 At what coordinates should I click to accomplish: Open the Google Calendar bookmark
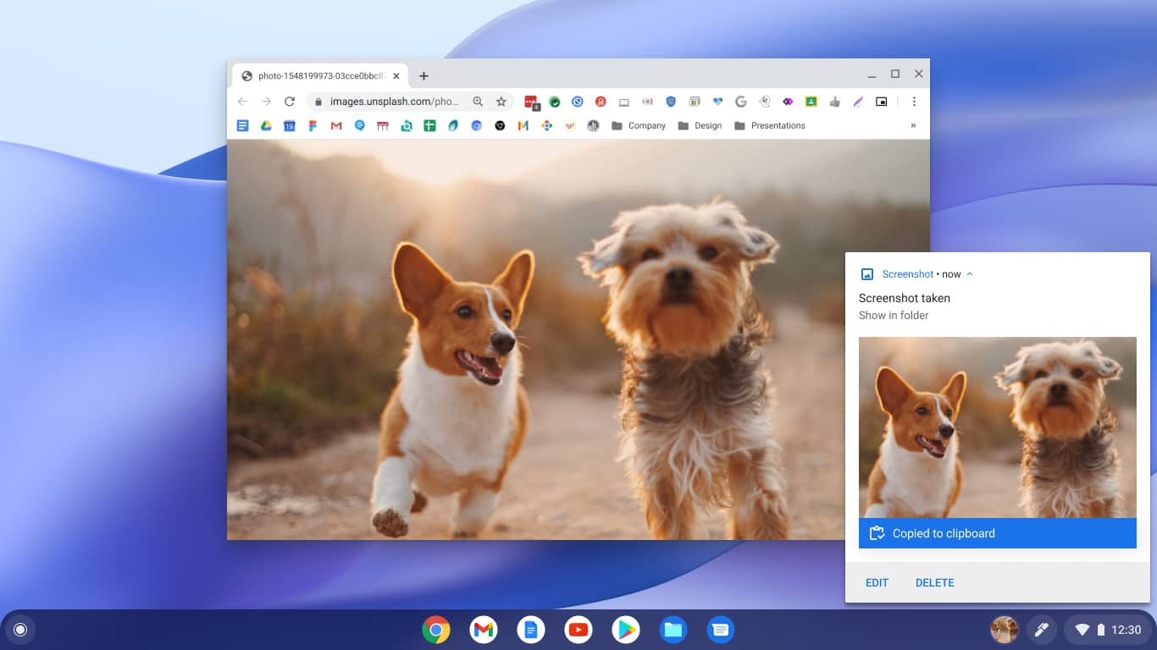tap(289, 125)
